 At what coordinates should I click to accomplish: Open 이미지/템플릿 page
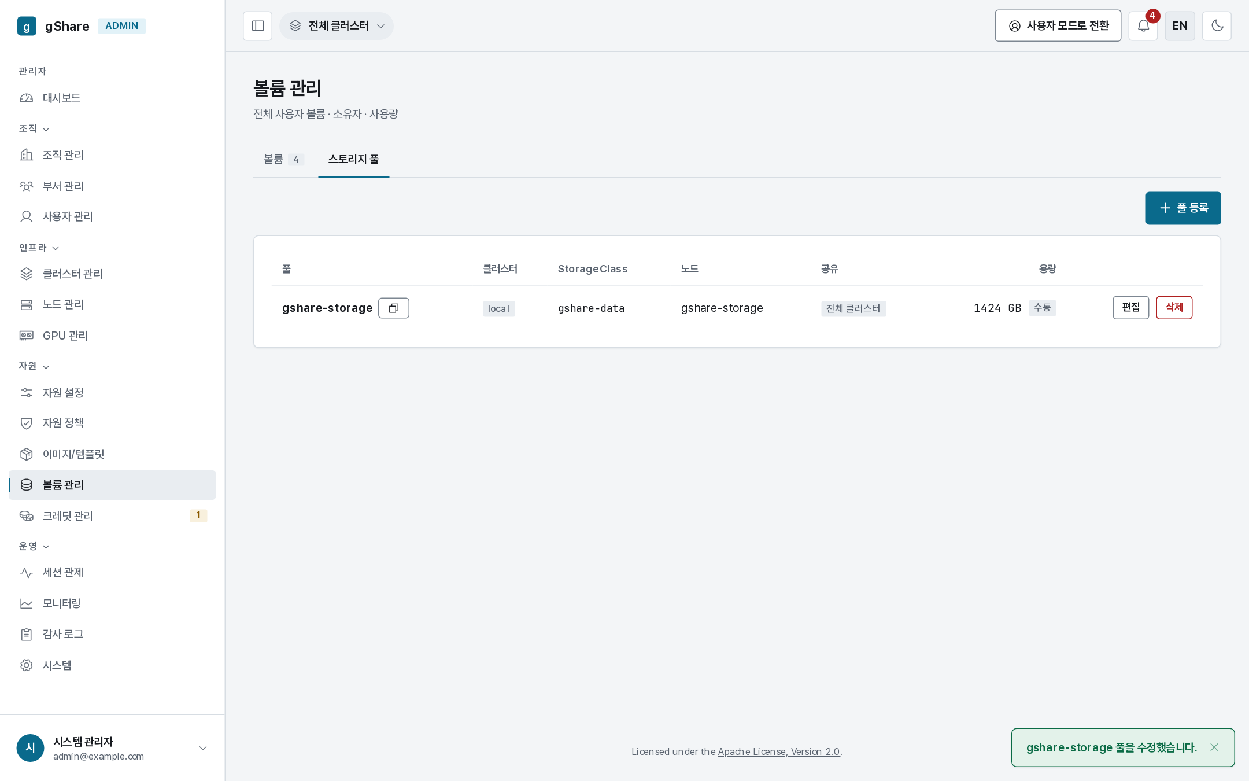pyautogui.click(x=112, y=454)
